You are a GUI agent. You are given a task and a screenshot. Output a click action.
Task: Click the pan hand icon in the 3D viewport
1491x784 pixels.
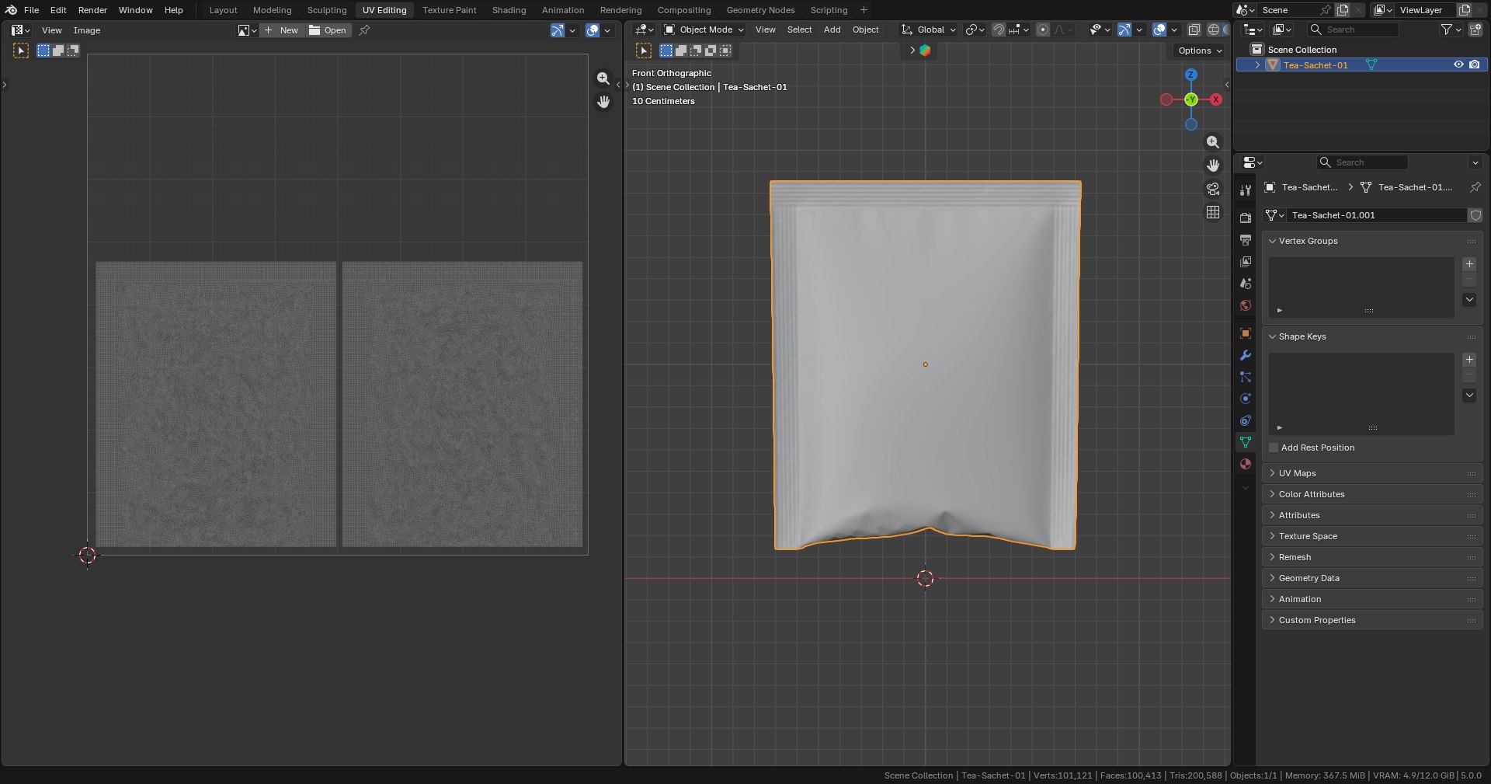click(1213, 166)
